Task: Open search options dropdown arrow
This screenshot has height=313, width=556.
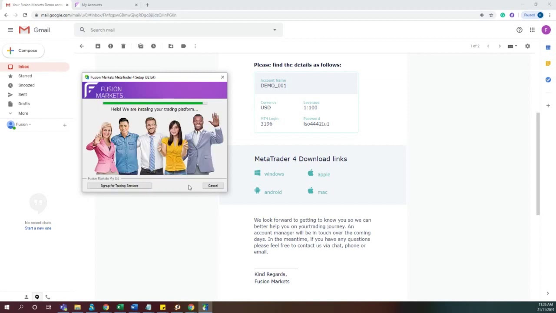Action: pyautogui.click(x=275, y=30)
